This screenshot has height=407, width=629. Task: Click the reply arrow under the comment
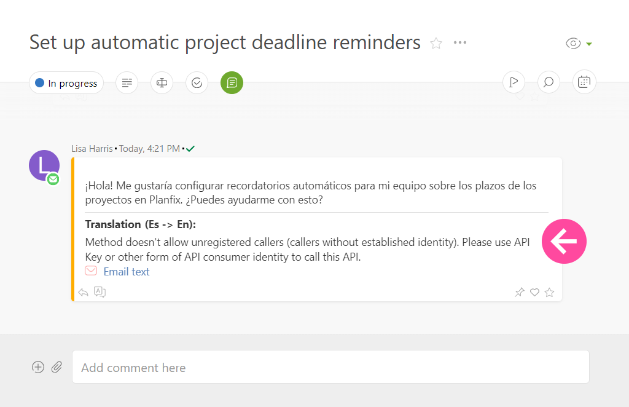click(84, 292)
